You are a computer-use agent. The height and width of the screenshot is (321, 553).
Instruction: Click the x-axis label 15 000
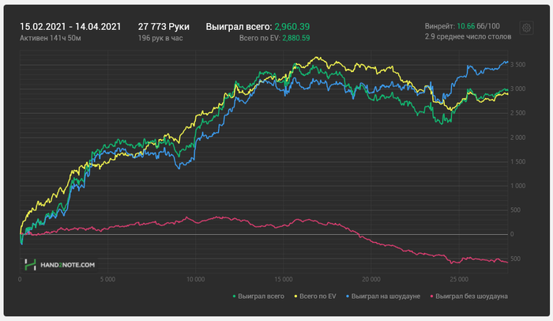(x=283, y=279)
